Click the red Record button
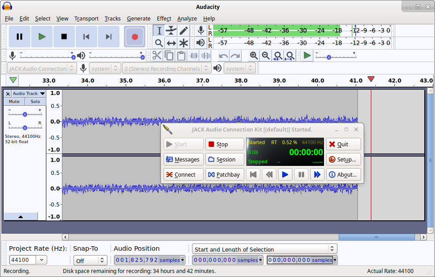Screen dimensions: 435x277 (135, 37)
